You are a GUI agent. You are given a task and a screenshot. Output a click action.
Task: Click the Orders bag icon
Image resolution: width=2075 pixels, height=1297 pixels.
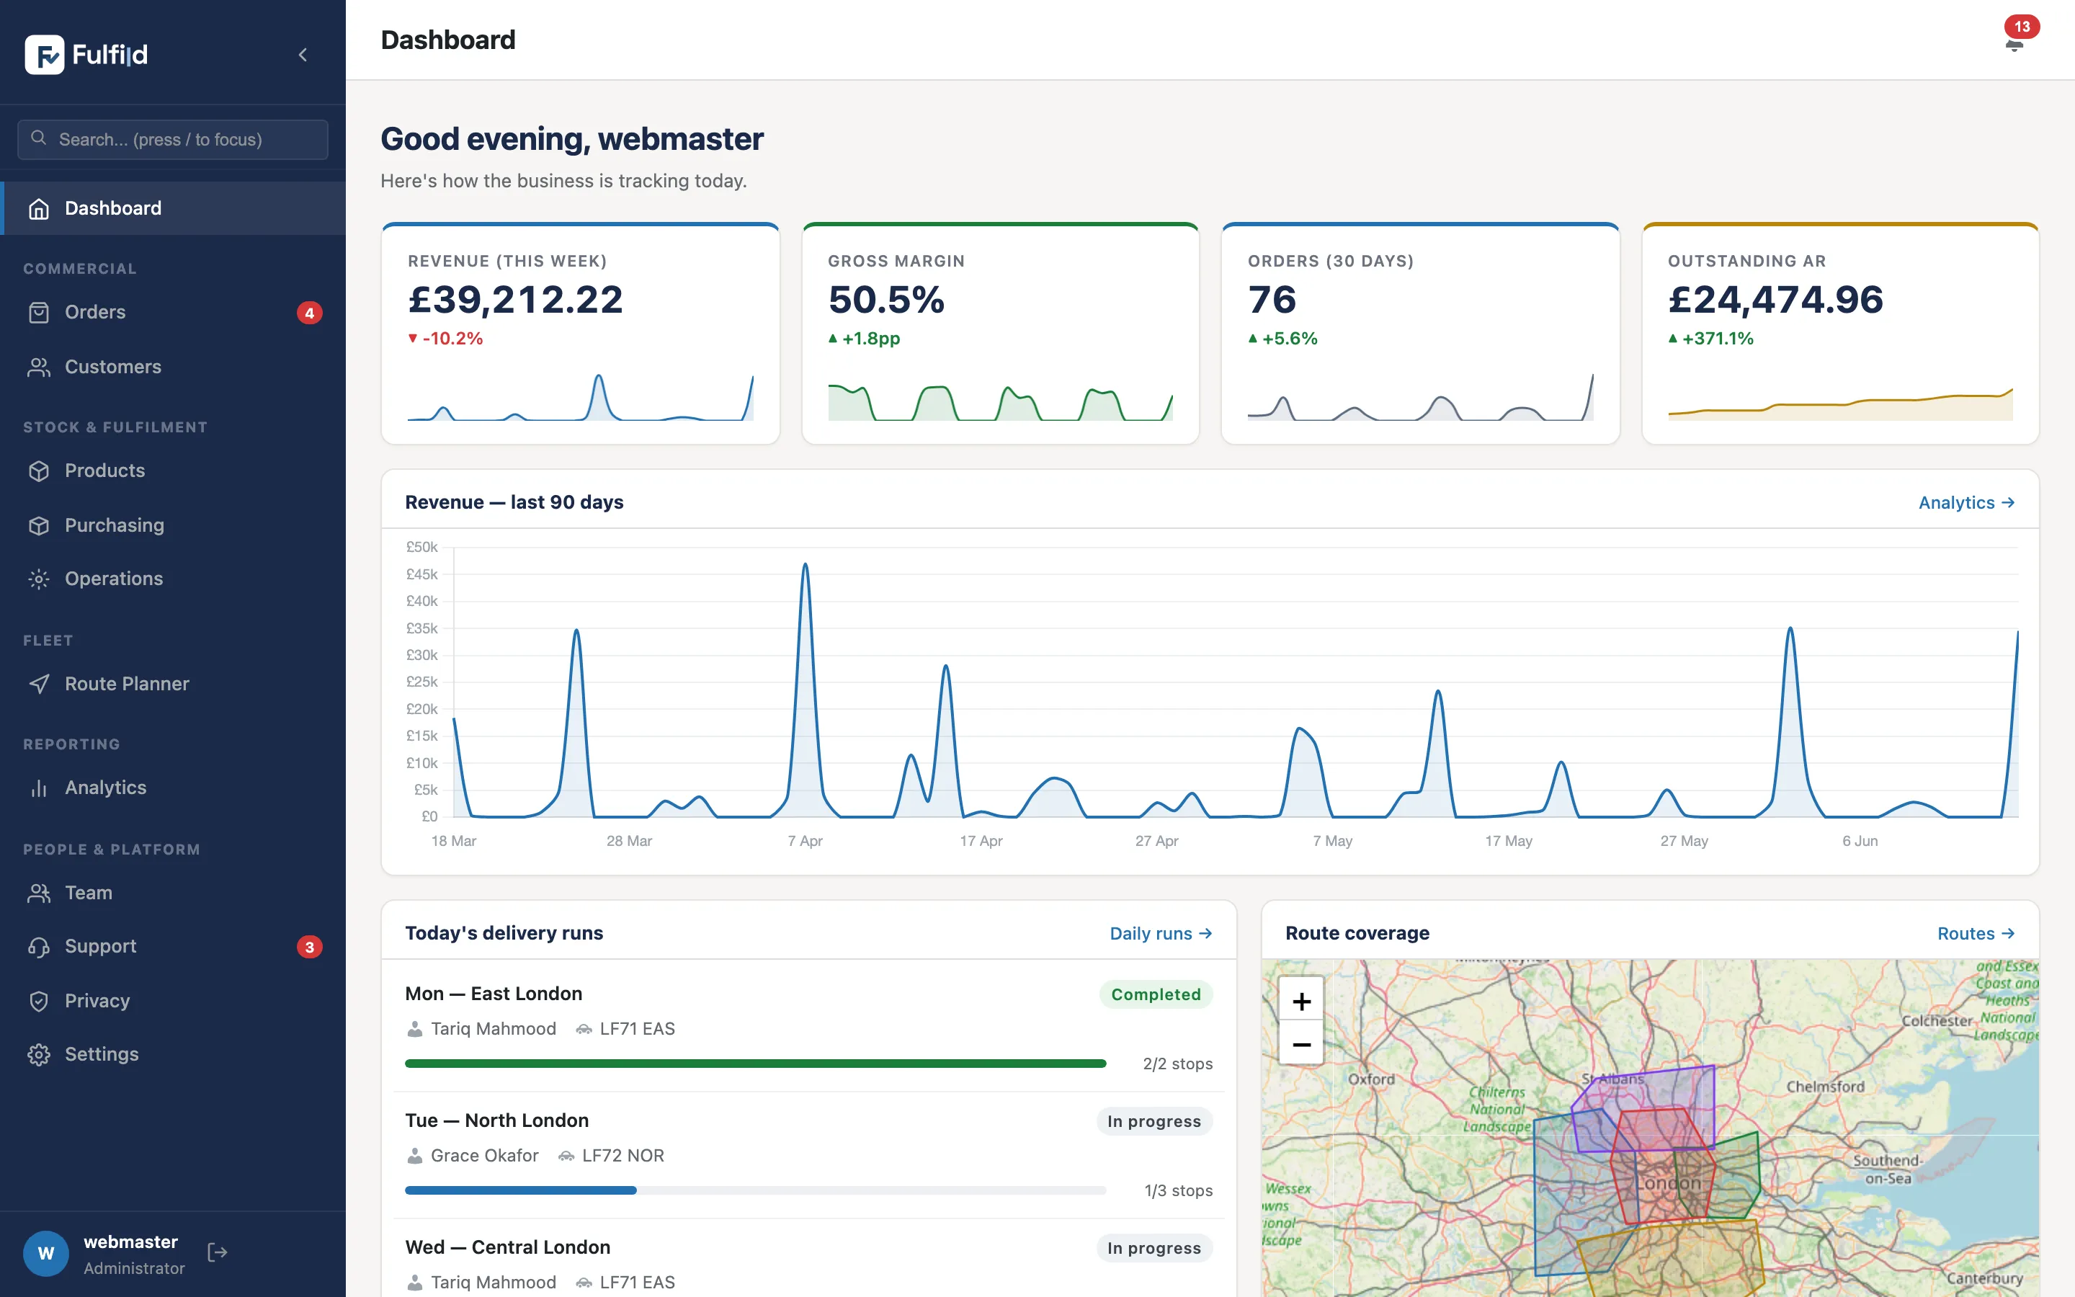tap(39, 312)
